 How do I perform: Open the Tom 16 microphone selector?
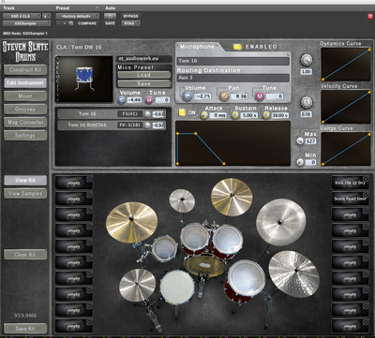coord(233,61)
